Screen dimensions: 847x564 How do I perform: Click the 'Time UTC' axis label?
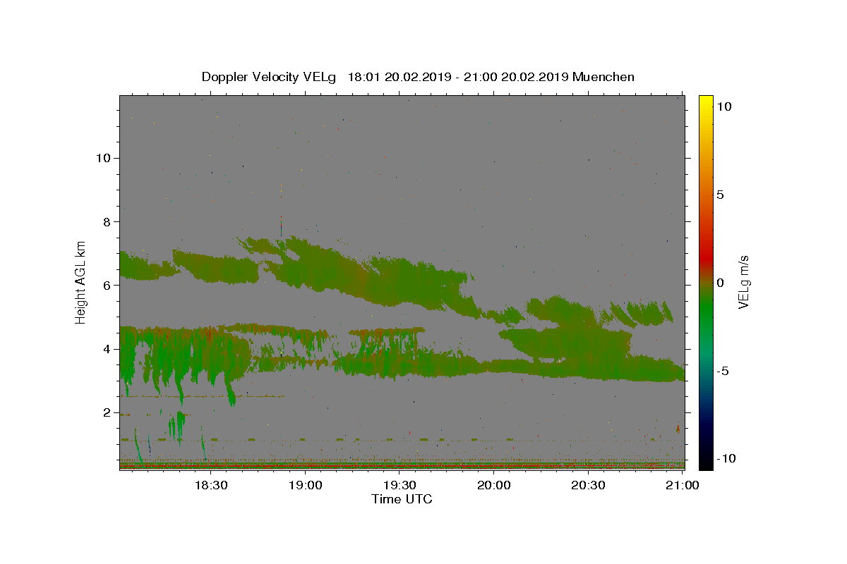tap(402, 499)
